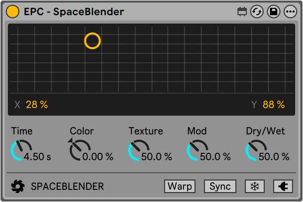This screenshot has height=202, width=303.
Task: Toggle the Sync button
Action: click(220, 186)
